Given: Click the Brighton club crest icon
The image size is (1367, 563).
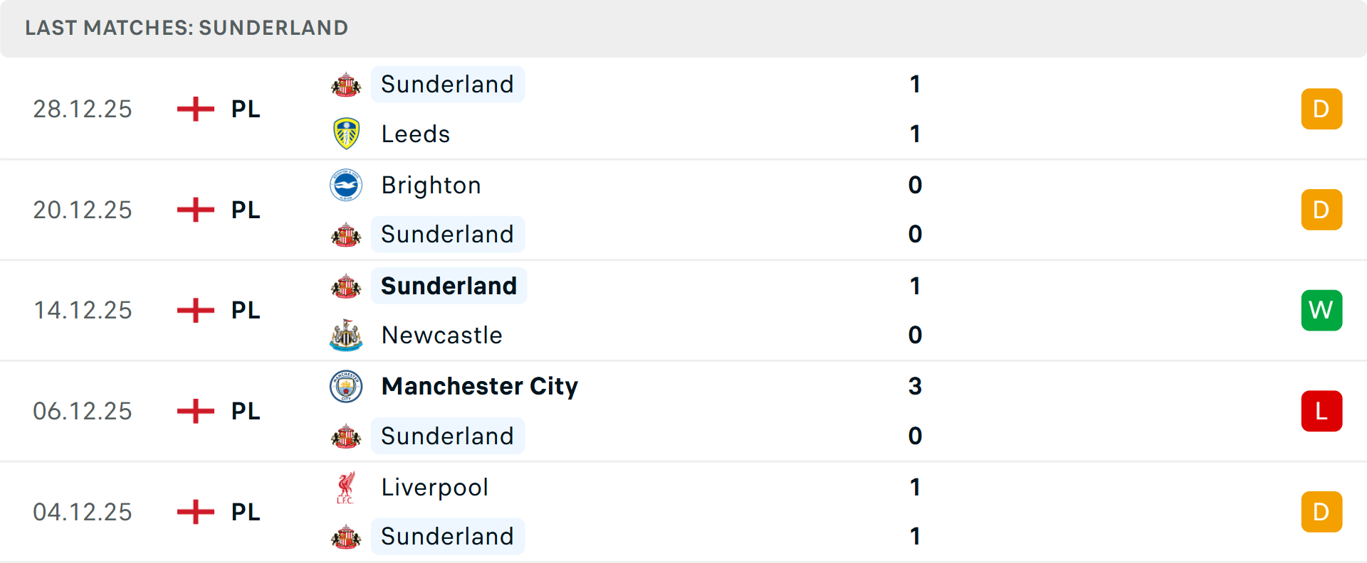Looking at the screenshot, I should pos(346,185).
